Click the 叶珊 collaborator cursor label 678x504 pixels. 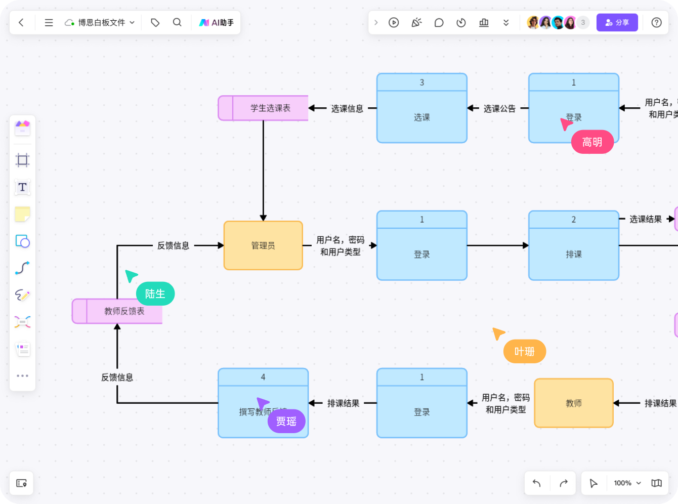pyautogui.click(x=525, y=352)
